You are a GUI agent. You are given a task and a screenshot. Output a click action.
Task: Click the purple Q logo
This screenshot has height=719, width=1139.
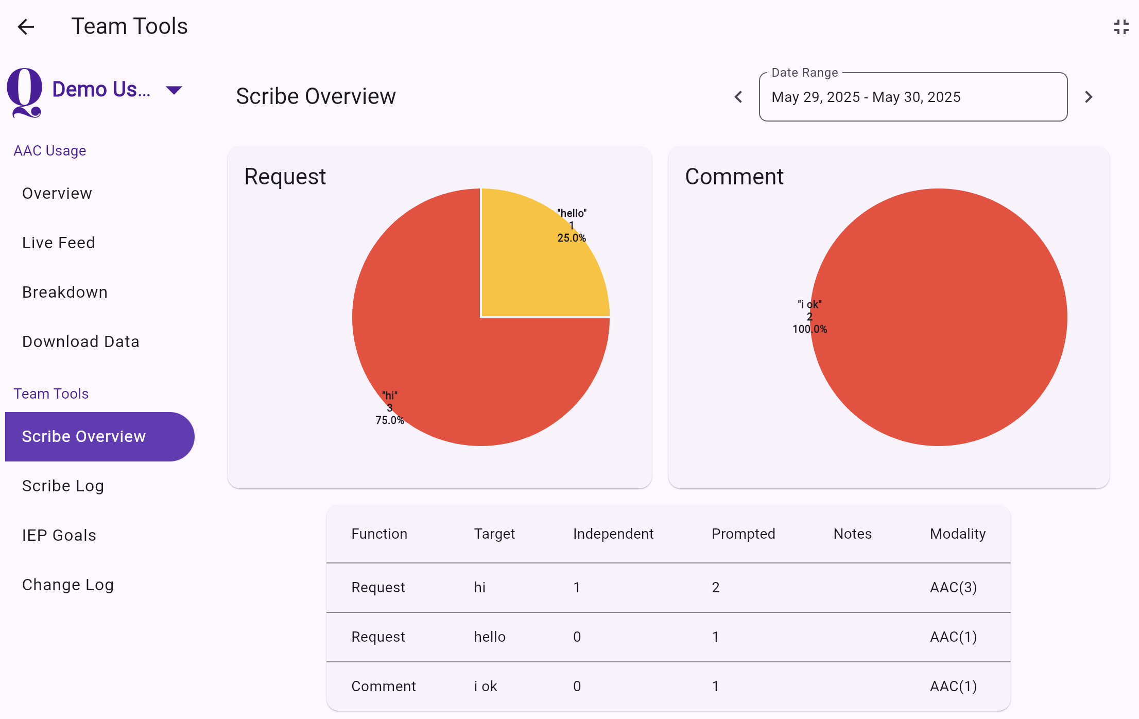[24, 92]
